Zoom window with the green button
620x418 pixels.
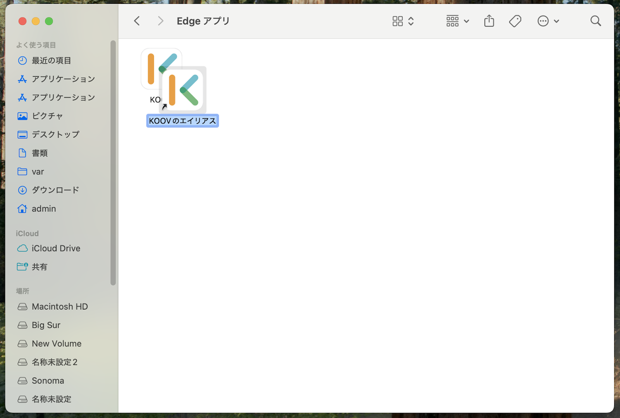[x=49, y=21]
